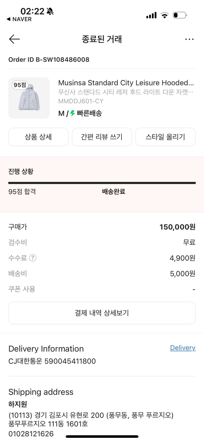
Task: Tap the back arrow icon
Action: (14, 39)
